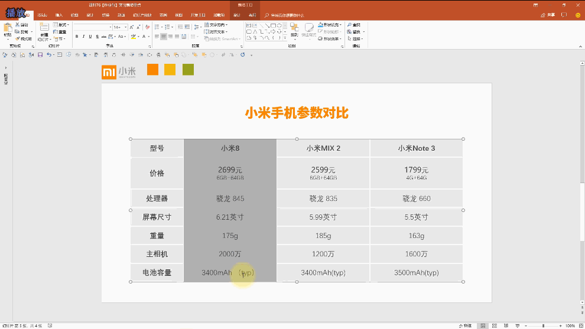Viewport: 585px width, 329px height.
Task: Open the Slide Show (幻灯片放映) tab
Action: tap(142, 15)
